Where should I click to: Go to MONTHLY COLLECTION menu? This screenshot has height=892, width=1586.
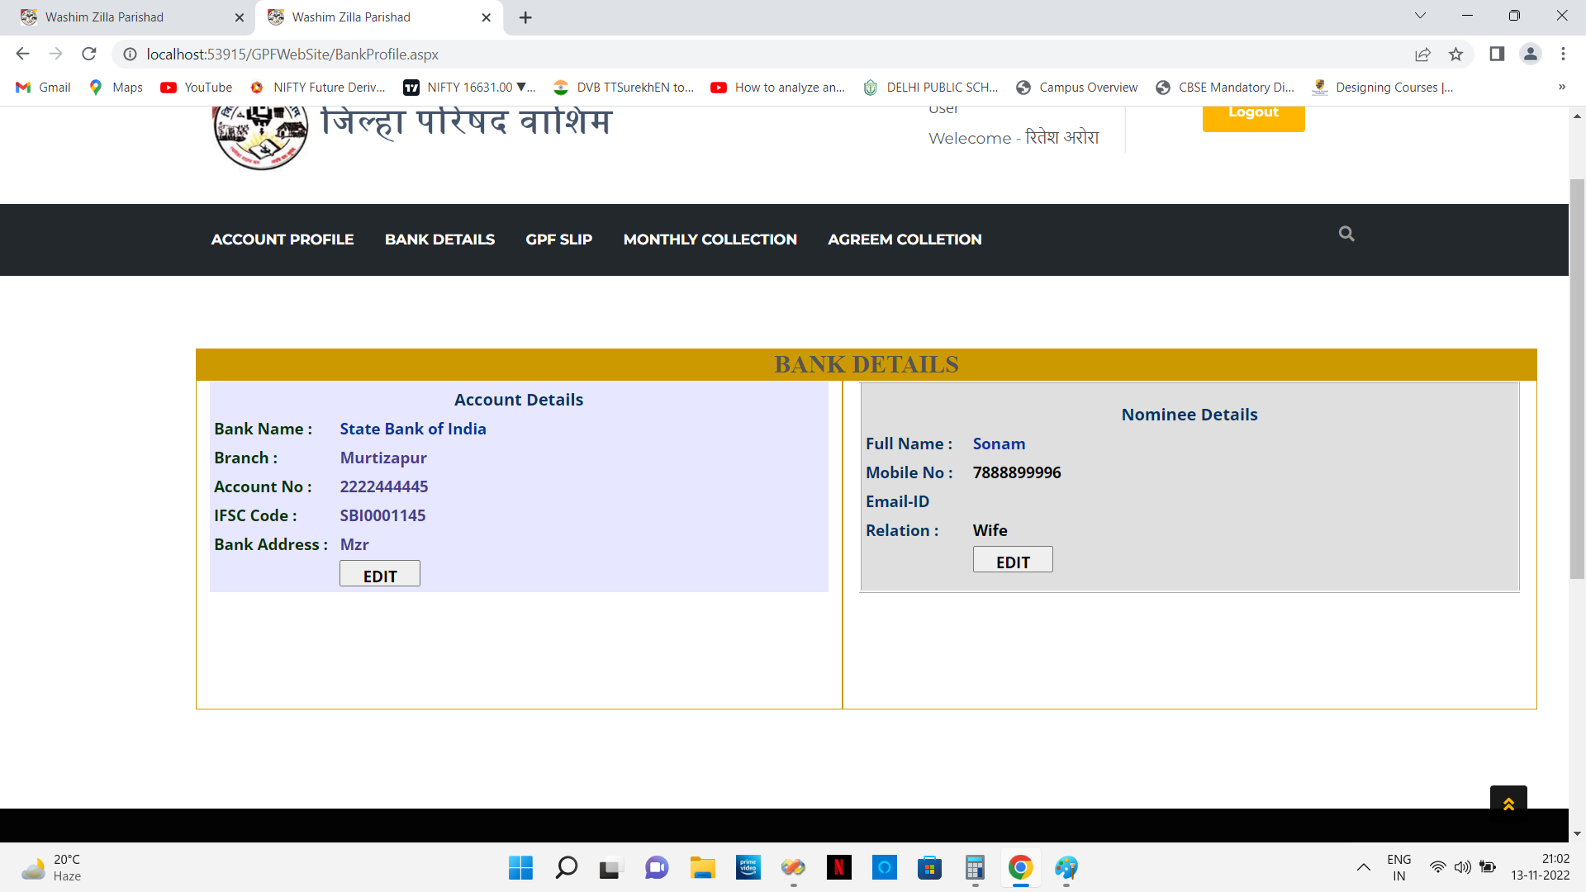(x=710, y=240)
